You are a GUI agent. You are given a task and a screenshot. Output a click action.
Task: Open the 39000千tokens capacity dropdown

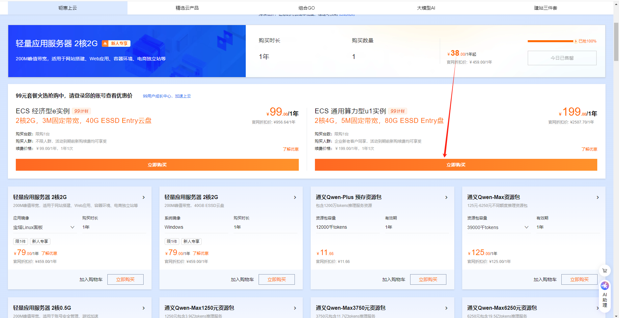(x=498, y=227)
